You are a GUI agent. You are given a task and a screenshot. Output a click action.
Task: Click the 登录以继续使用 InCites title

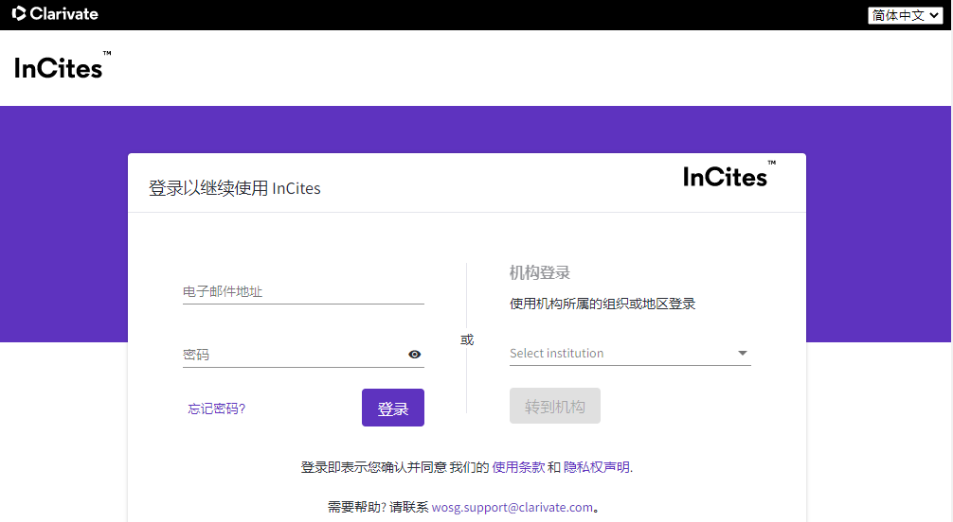(x=235, y=188)
